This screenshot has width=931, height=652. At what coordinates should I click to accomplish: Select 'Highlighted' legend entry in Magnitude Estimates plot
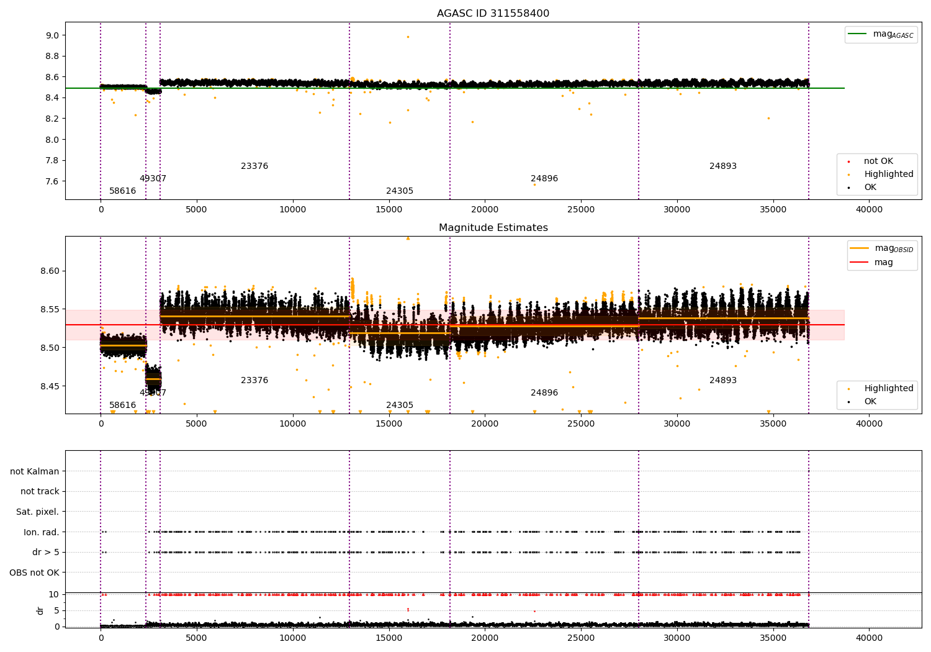[888, 388]
